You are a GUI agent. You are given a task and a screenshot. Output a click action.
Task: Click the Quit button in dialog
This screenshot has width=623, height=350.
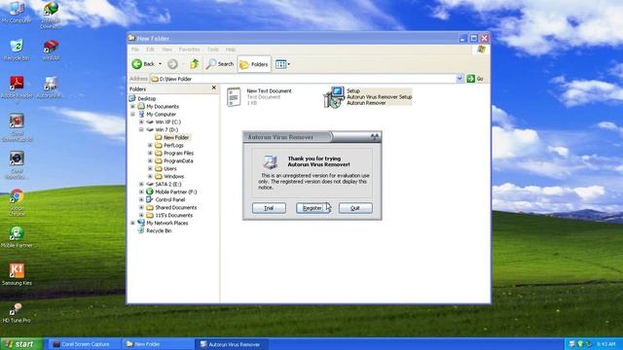coord(355,208)
